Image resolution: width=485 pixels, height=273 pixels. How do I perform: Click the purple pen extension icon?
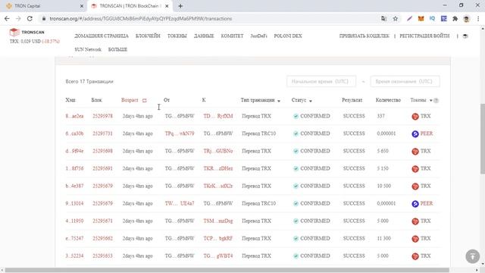point(409,18)
